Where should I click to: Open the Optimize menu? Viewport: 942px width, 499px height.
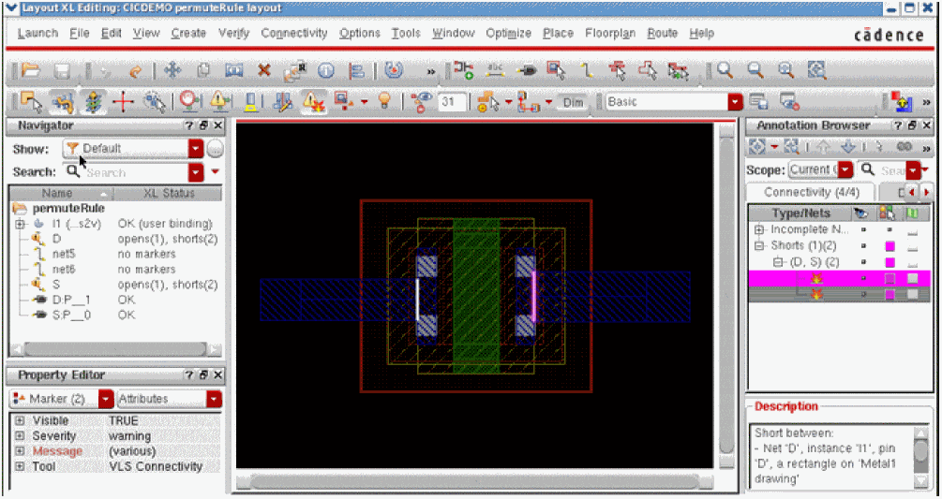pyautogui.click(x=508, y=34)
